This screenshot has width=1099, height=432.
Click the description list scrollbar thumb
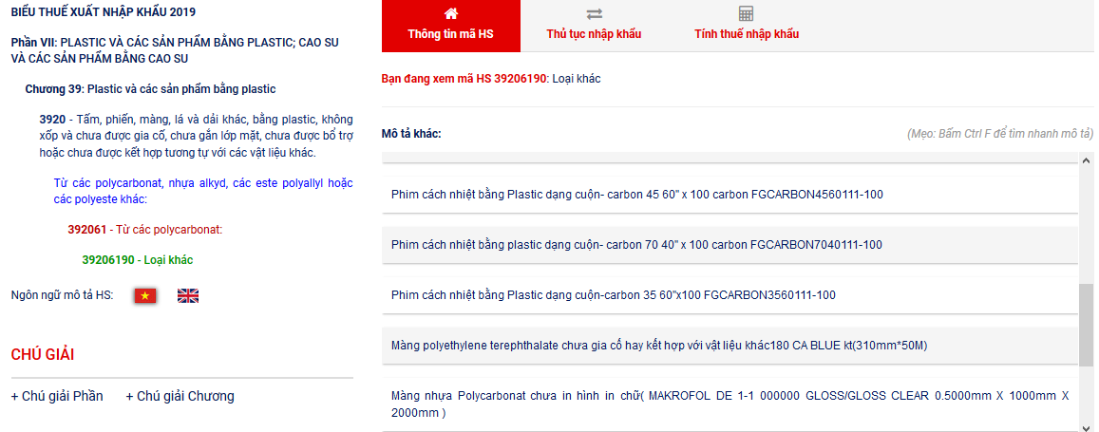point(1086,323)
